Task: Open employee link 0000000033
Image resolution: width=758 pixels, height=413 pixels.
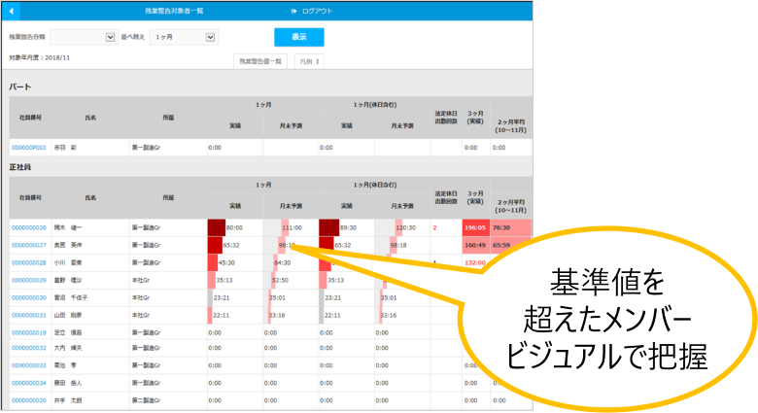Action: 29,365
